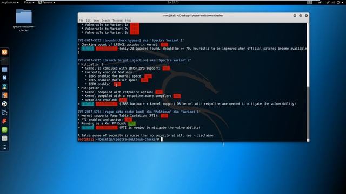This screenshot has height=194, width=346.
Task: Launch Faraday red F icon in dock
Action: point(4,121)
